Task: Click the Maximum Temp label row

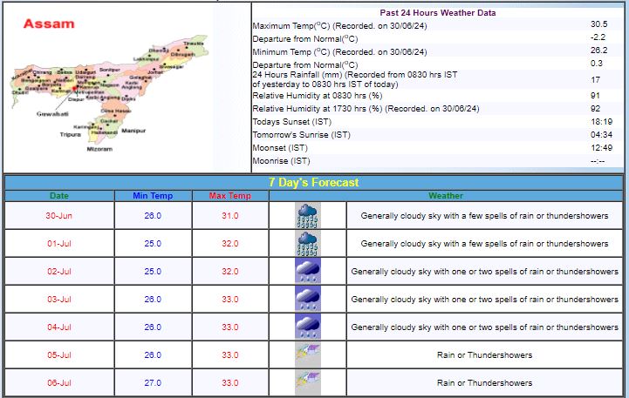Action: pyautogui.click(x=339, y=25)
